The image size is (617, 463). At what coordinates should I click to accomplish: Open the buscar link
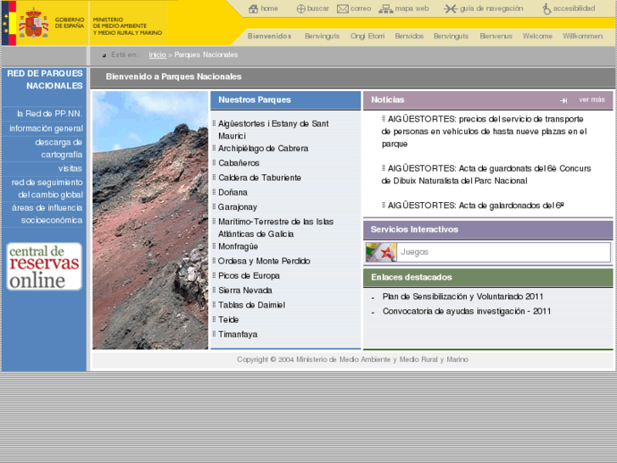[317, 8]
